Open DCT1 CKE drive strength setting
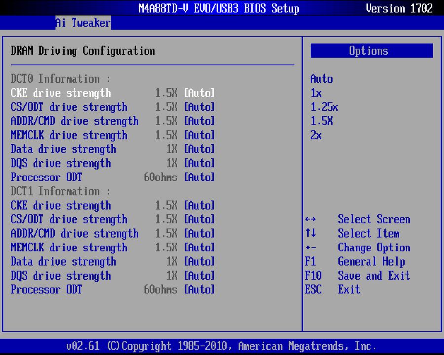 61,206
